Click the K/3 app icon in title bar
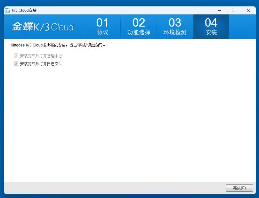259x198 pixels. pyautogui.click(x=8, y=10)
